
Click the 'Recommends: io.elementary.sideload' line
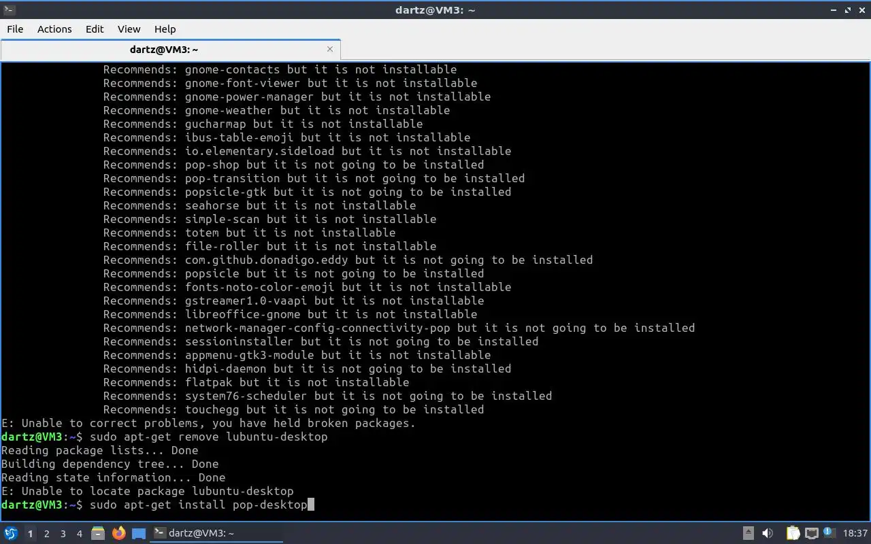click(307, 151)
